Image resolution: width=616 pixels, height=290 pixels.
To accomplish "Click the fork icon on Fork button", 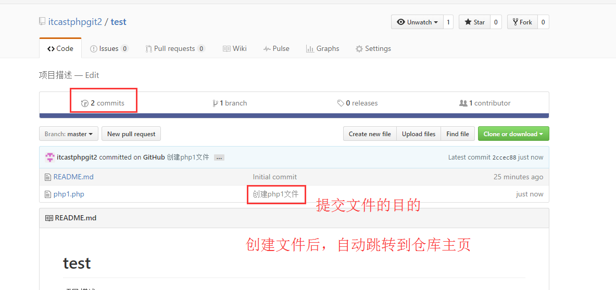I will (516, 22).
